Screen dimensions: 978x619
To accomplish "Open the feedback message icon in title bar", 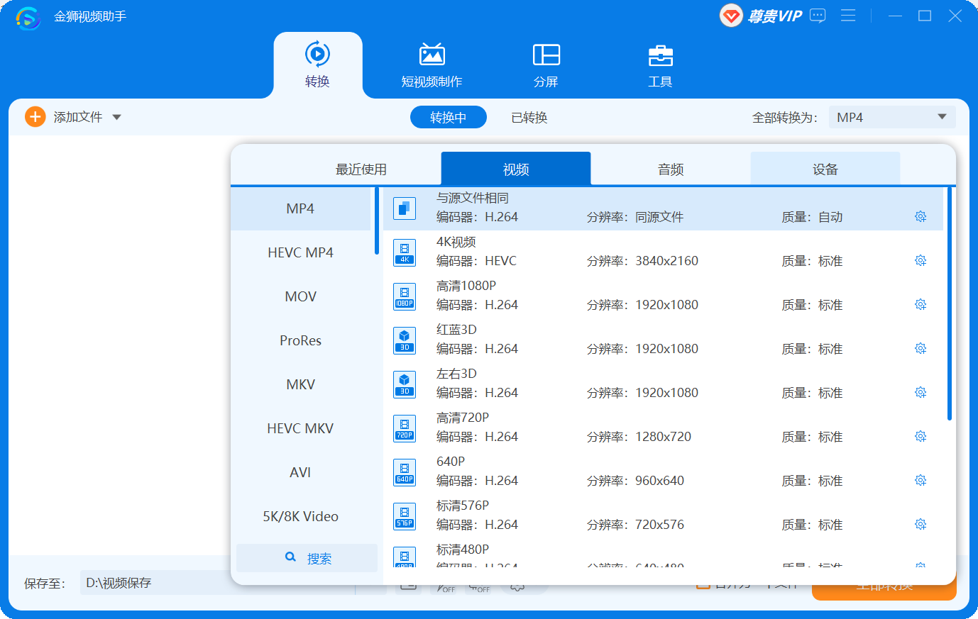I will coord(817,16).
